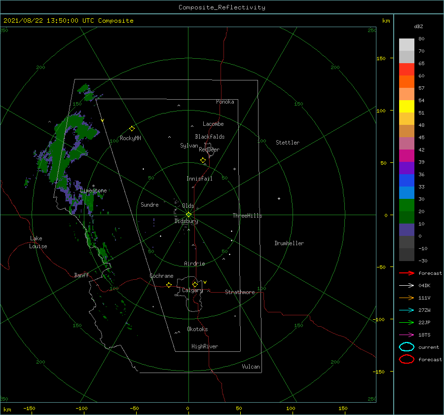The image size is (444, 415).
Task: Click the ThreeHills town label
Action: coord(247,216)
